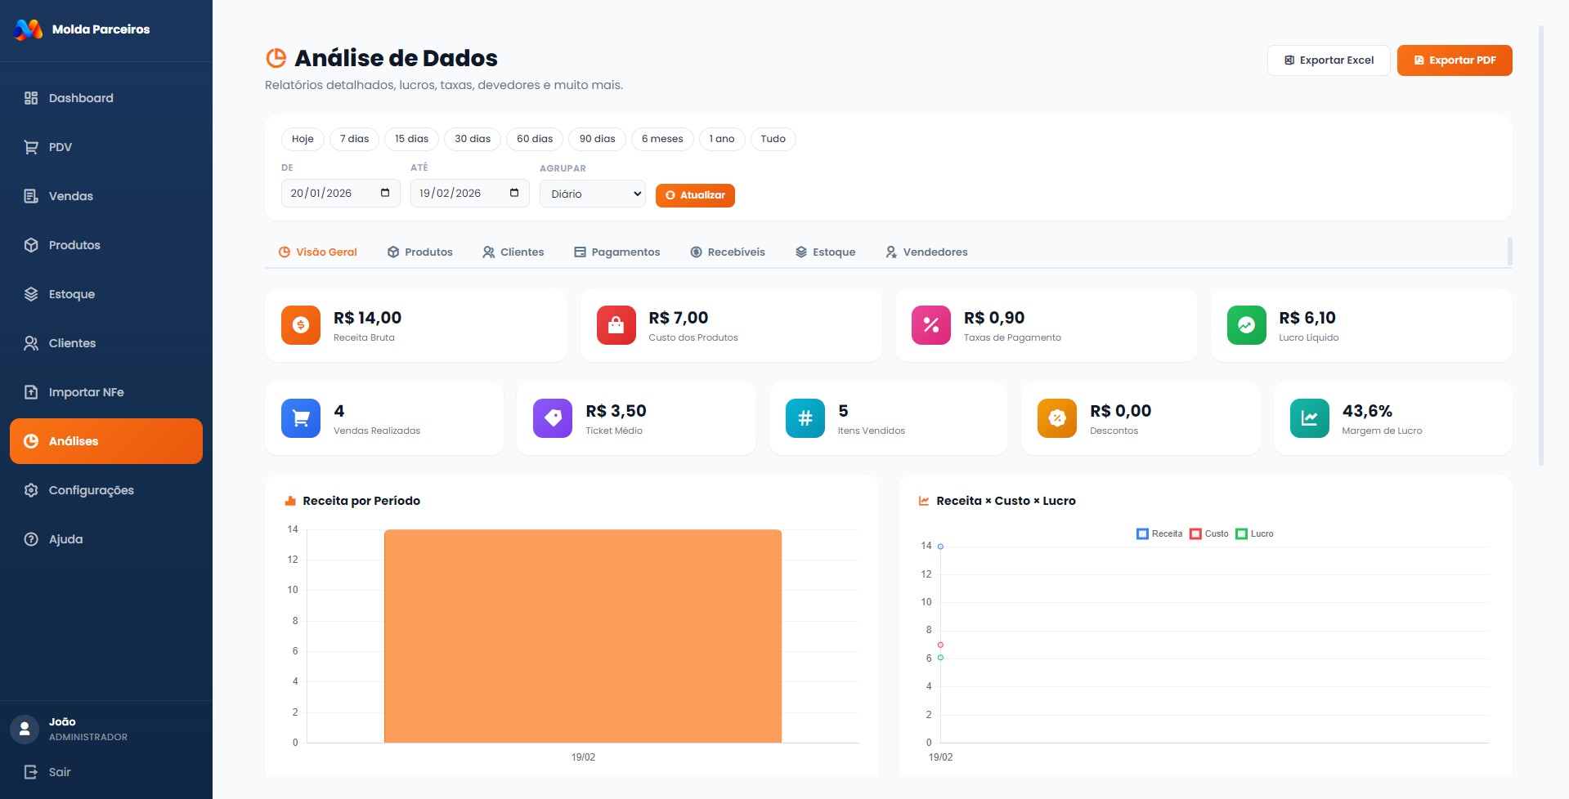
Task: Click the Produtos sidebar icon
Action: coord(30,245)
